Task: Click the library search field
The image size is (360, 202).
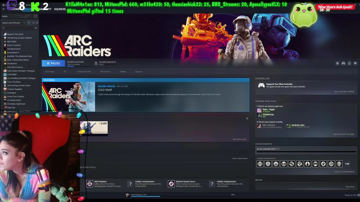Action: pyautogui.click(x=17, y=28)
